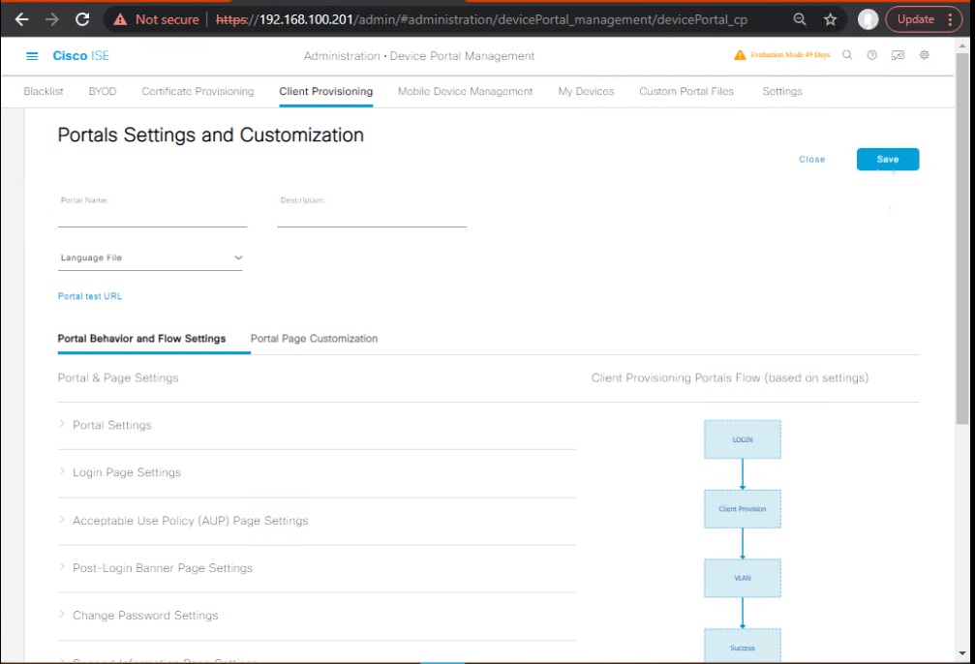The image size is (975, 664).
Task: Click the Evaluation Mode warning triangle icon
Action: coord(740,55)
